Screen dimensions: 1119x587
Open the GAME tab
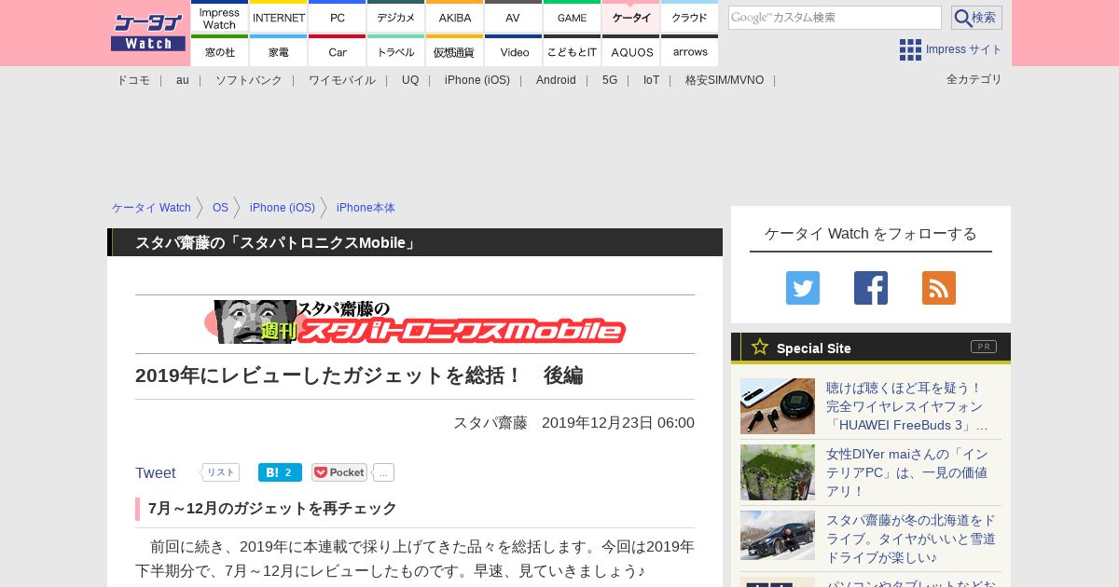click(x=573, y=17)
